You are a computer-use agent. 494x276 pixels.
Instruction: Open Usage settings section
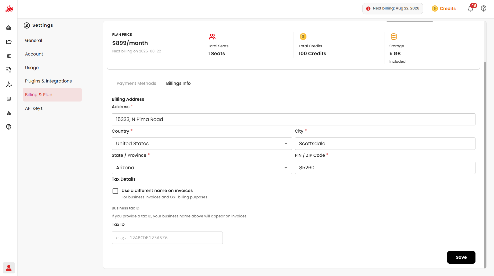coord(32,68)
